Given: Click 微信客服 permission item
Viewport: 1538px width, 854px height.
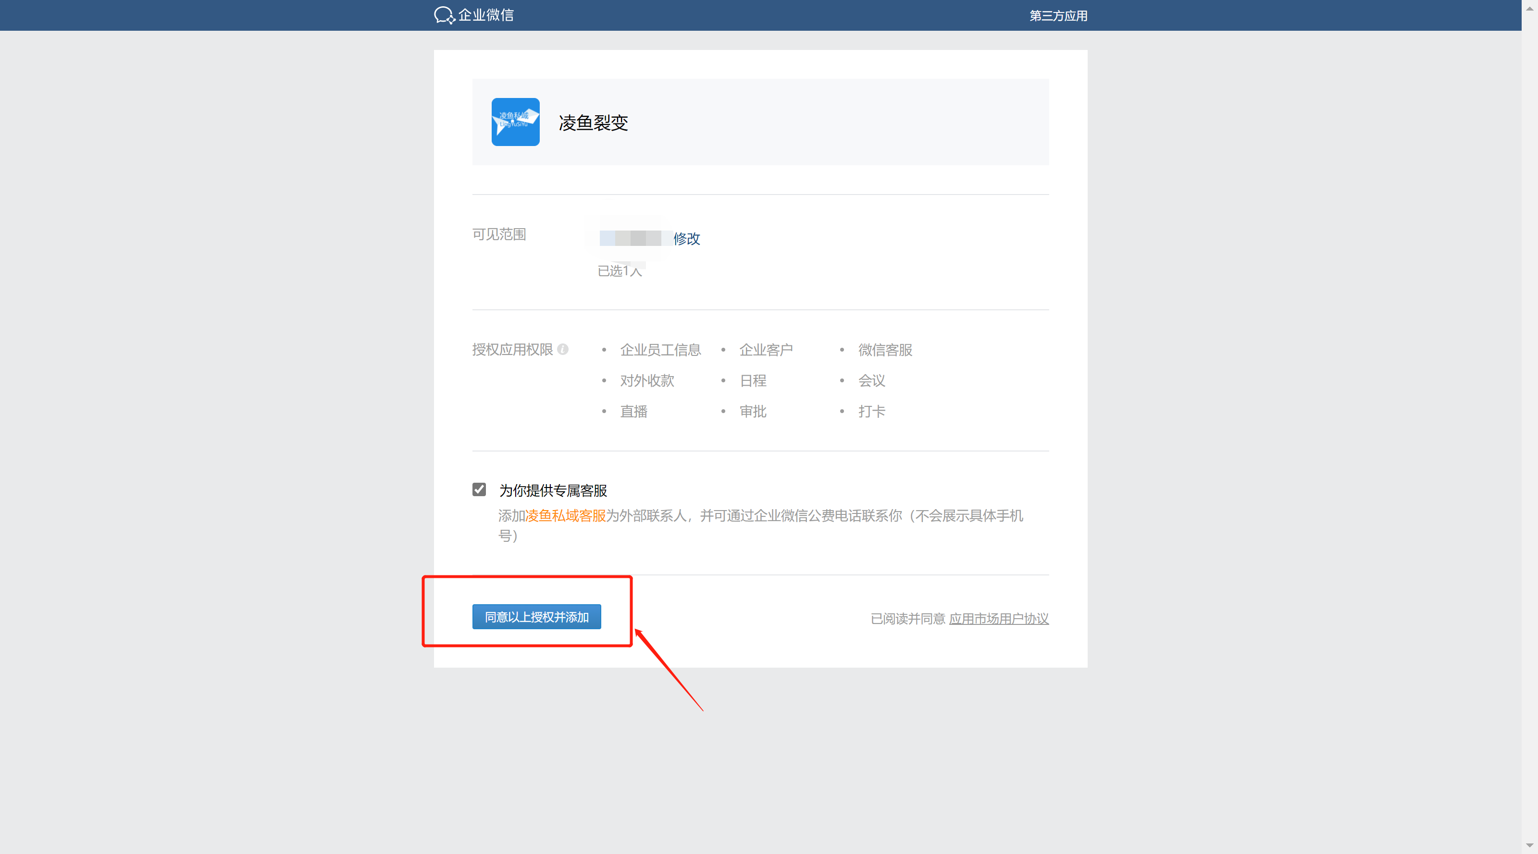Looking at the screenshot, I should point(885,350).
